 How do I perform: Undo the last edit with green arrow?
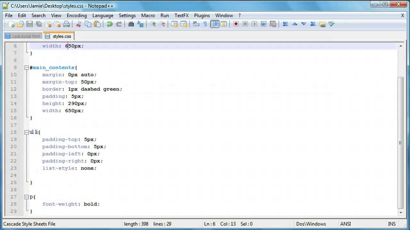pos(110,24)
